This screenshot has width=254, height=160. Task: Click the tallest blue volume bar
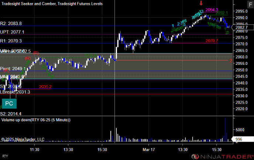click(225, 130)
